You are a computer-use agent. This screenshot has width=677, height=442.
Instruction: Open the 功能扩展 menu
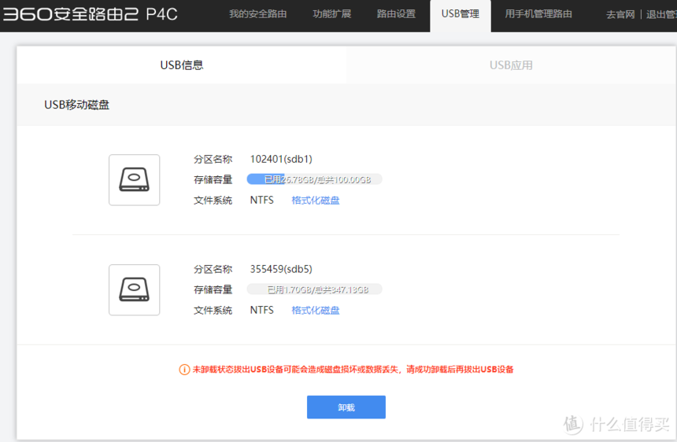(x=331, y=14)
